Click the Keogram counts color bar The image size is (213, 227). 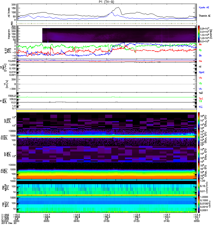click(x=199, y=34)
